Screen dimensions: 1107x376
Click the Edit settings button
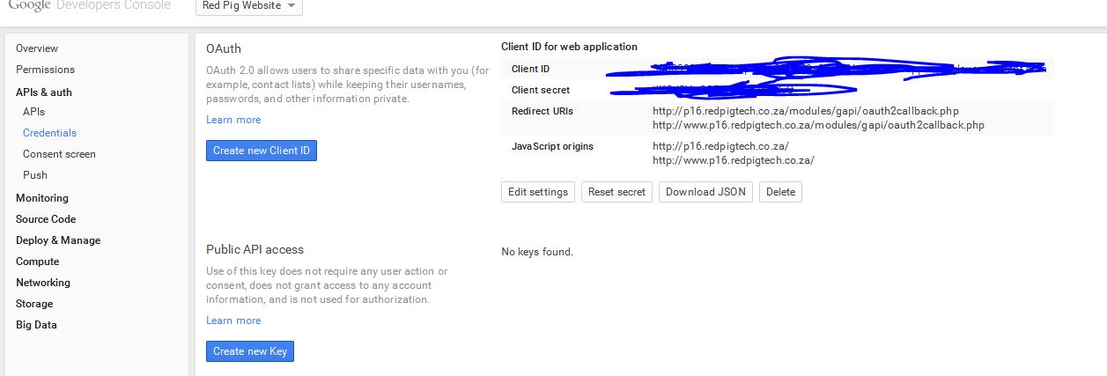(x=538, y=192)
